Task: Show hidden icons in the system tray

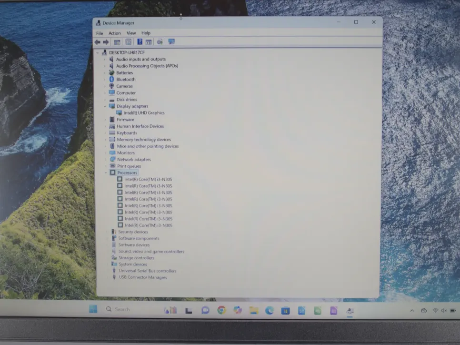Action: (412, 311)
